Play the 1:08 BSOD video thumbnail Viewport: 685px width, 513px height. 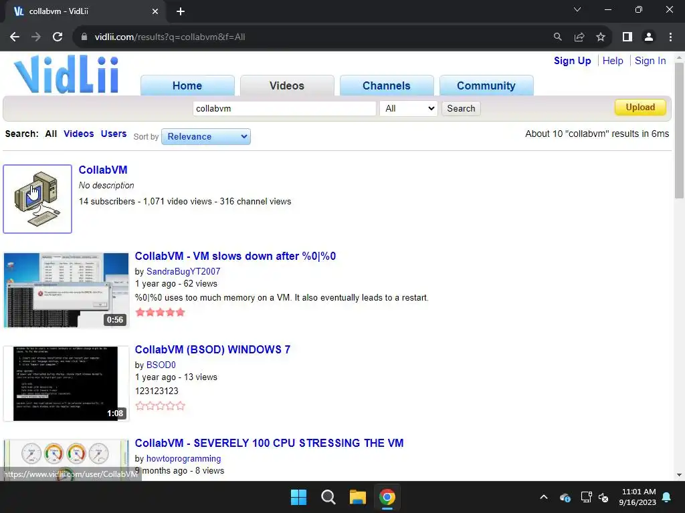(66, 383)
